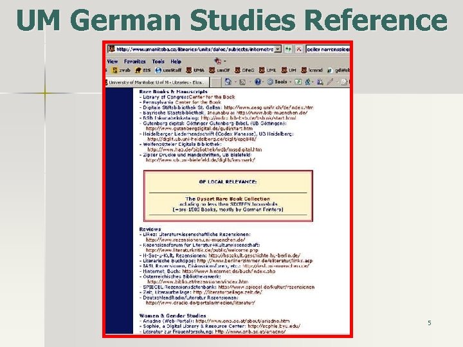Open the UM favorites link
The height and width of the screenshot is (347, 463).
(x=289, y=70)
